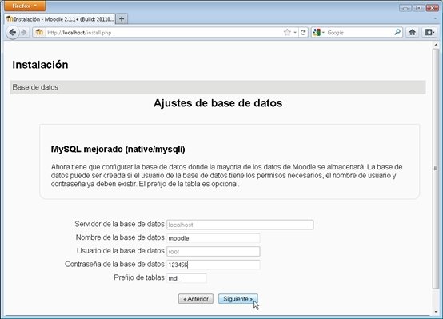Open a new tab with plus button
The image size is (443, 319).
[x=122, y=19]
